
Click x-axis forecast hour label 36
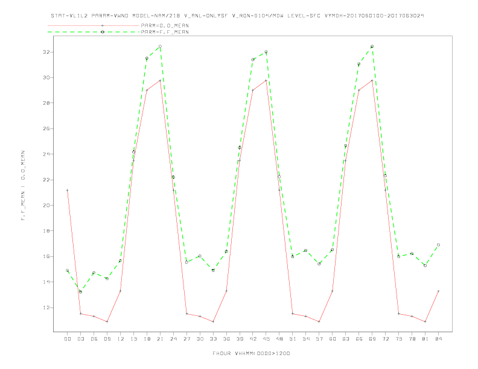coord(226,339)
